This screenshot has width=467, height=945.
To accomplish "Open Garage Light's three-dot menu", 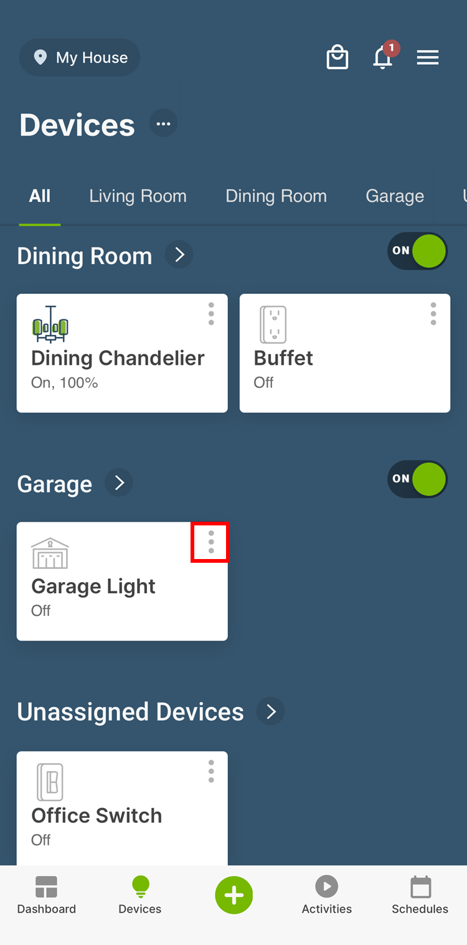I will 211,542.
